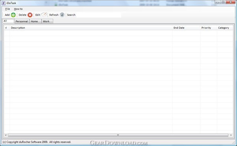The image size is (237, 146).
Task: Click the Delete toolbar label
Action: (23, 15)
